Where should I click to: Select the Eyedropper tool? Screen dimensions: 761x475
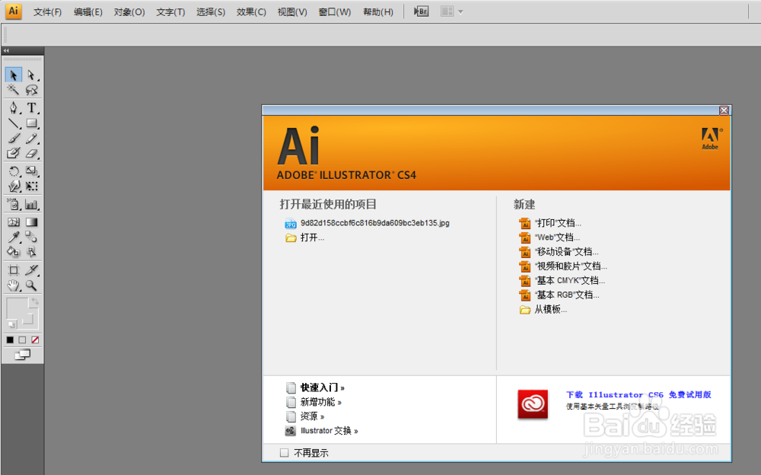click(x=14, y=237)
